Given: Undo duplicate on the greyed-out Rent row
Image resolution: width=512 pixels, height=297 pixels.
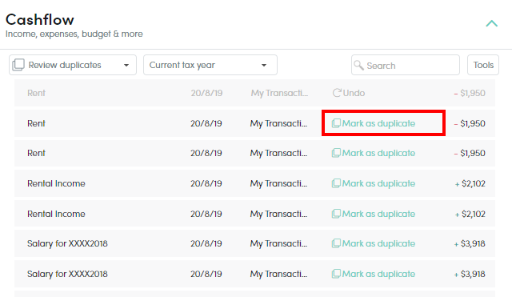Looking at the screenshot, I should point(349,93).
